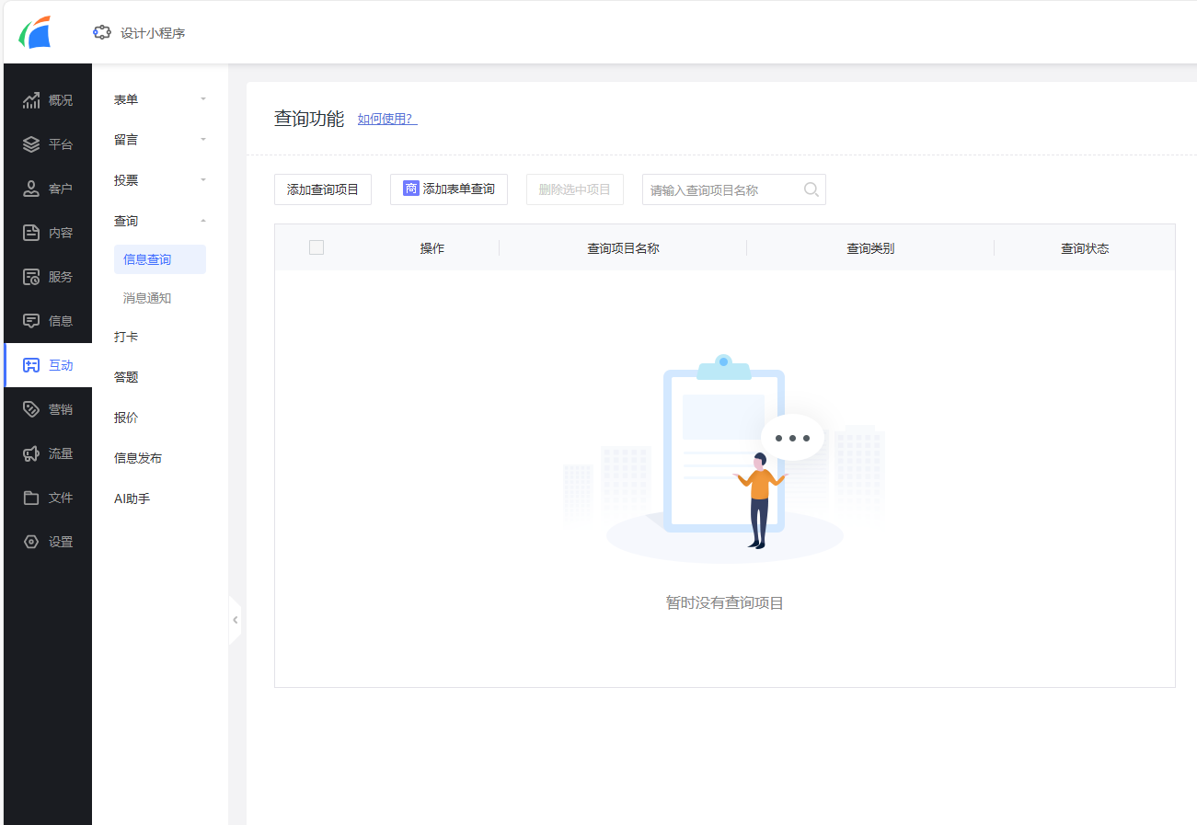Click the 流量 megaphone icon
Viewport: 1197px width, 825px height.
(31, 453)
